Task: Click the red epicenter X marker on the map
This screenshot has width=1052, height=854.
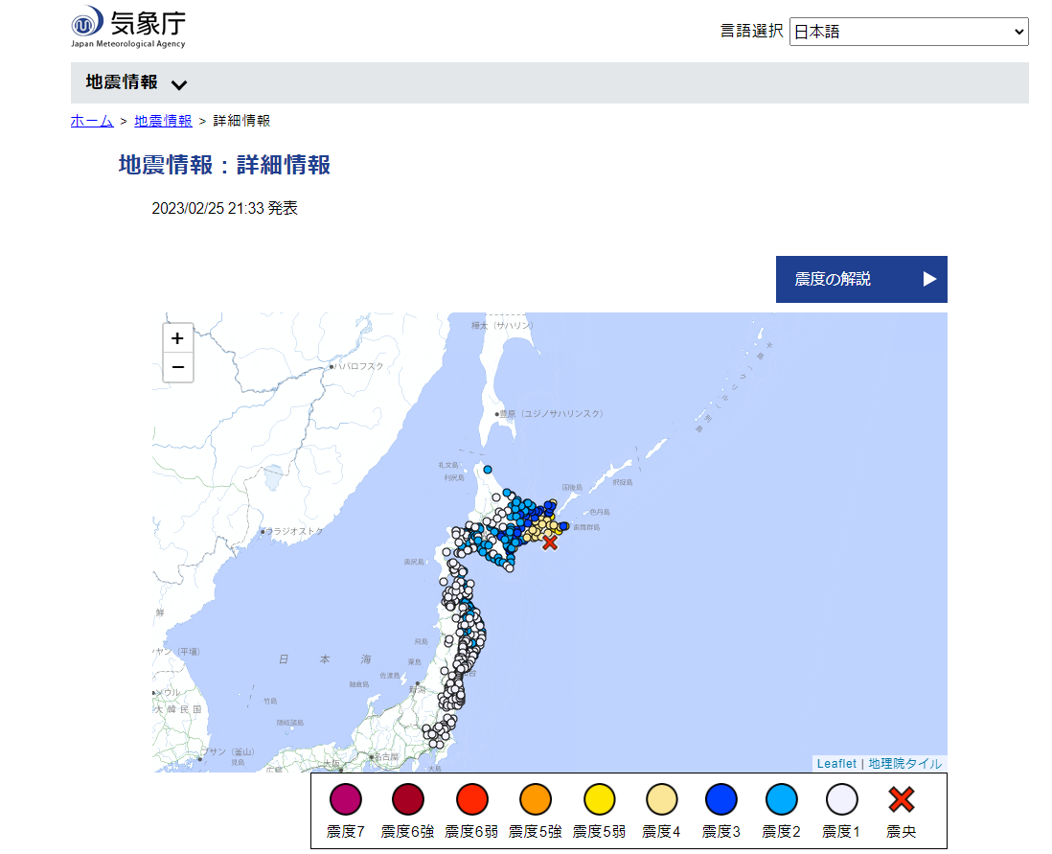Action: [549, 542]
